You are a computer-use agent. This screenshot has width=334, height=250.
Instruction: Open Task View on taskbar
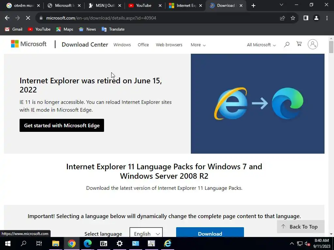click(39, 243)
